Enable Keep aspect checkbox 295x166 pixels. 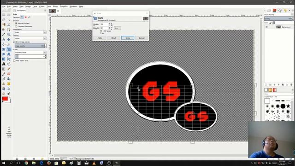pos(14,61)
